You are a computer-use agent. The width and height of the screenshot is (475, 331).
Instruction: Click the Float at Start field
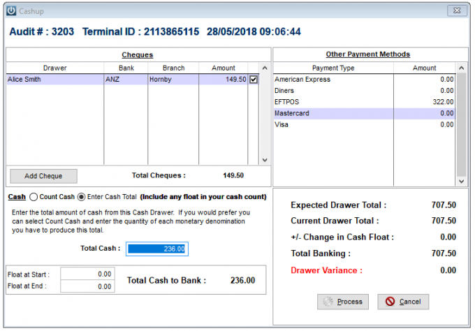coord(87,274)
